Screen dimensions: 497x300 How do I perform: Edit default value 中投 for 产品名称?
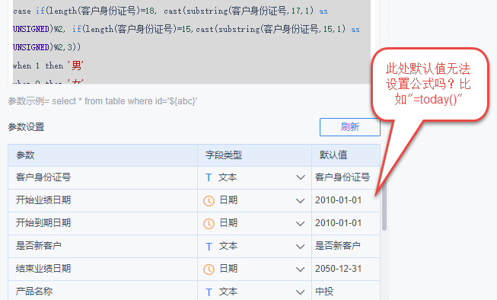coord(346,291)
